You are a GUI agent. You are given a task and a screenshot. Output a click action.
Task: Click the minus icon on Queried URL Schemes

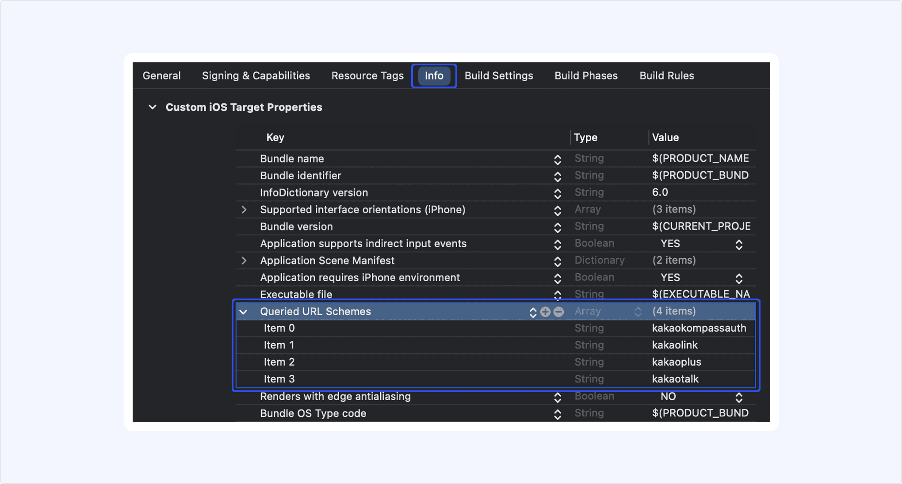pyautogui.click(x=559, y=312)
